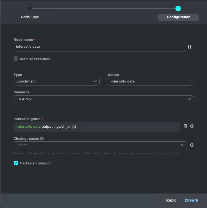Click the CREATE button
207x208 pixels.
(x=191, y=201)
